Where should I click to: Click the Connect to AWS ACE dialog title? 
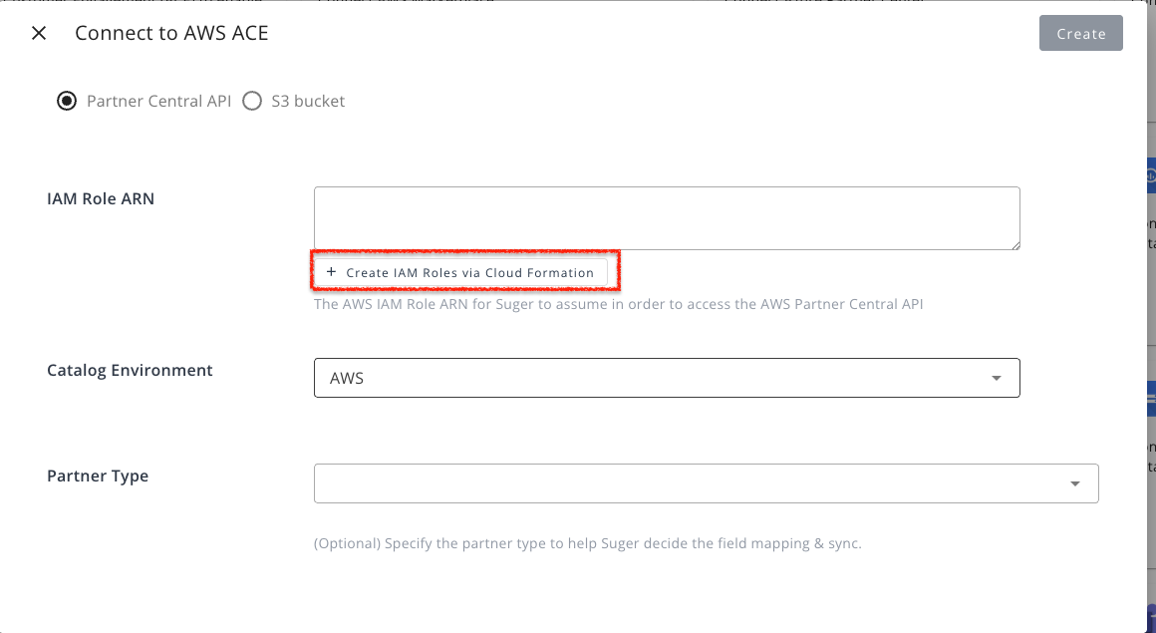coord(171,33)
